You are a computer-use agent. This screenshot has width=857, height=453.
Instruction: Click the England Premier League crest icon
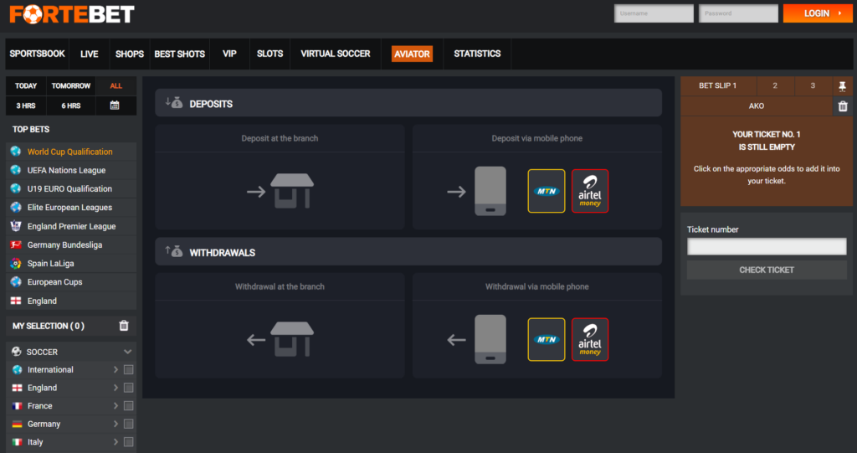tap(16, 226)
